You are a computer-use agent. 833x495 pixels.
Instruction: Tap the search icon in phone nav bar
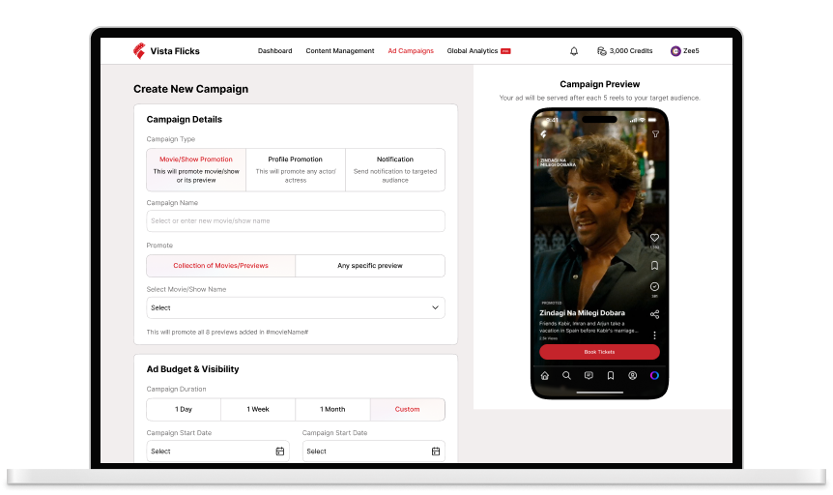pyautogui.click(x=566, y=375)
